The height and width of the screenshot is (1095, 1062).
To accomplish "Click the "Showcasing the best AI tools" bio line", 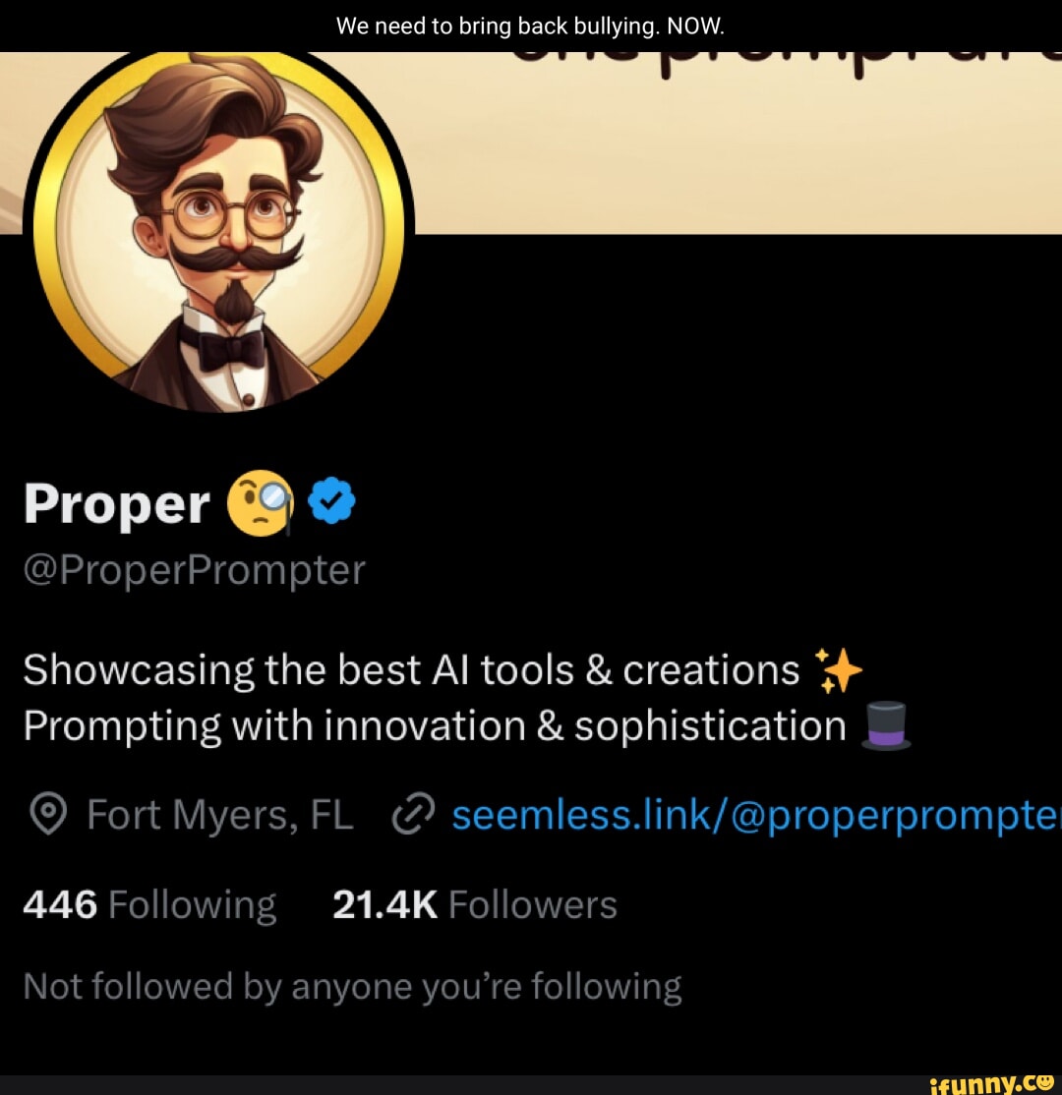I will pyautogui.click(x=411, y=671).
